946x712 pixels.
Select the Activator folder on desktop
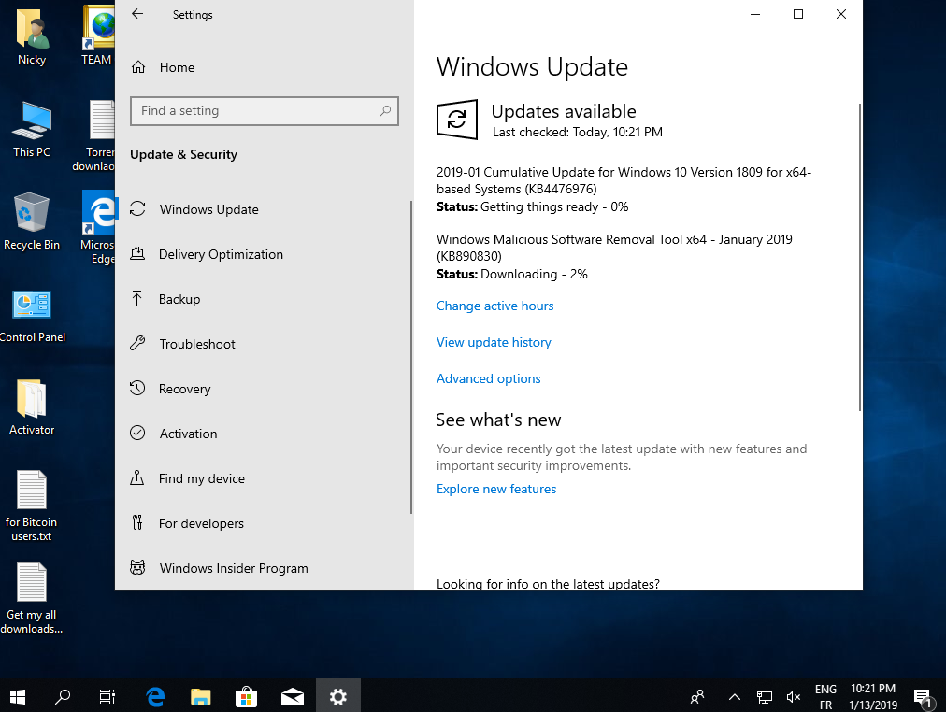[32, 407]
